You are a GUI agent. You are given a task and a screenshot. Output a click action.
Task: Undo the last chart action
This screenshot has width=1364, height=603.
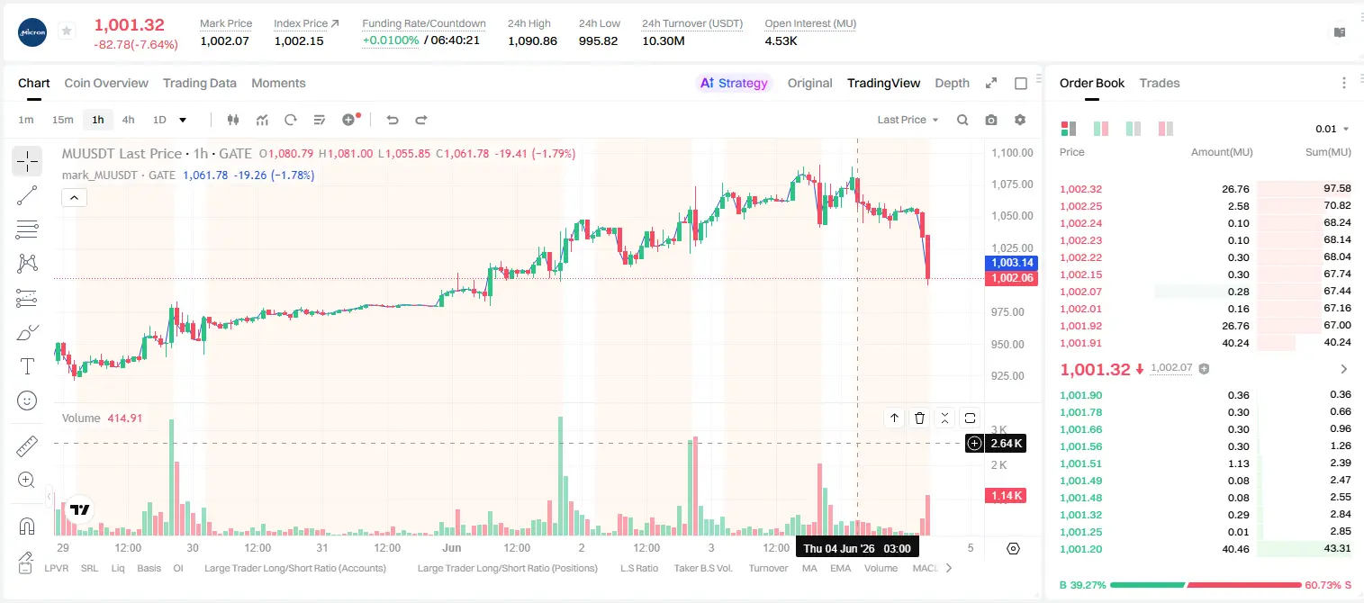coord(392,120)
